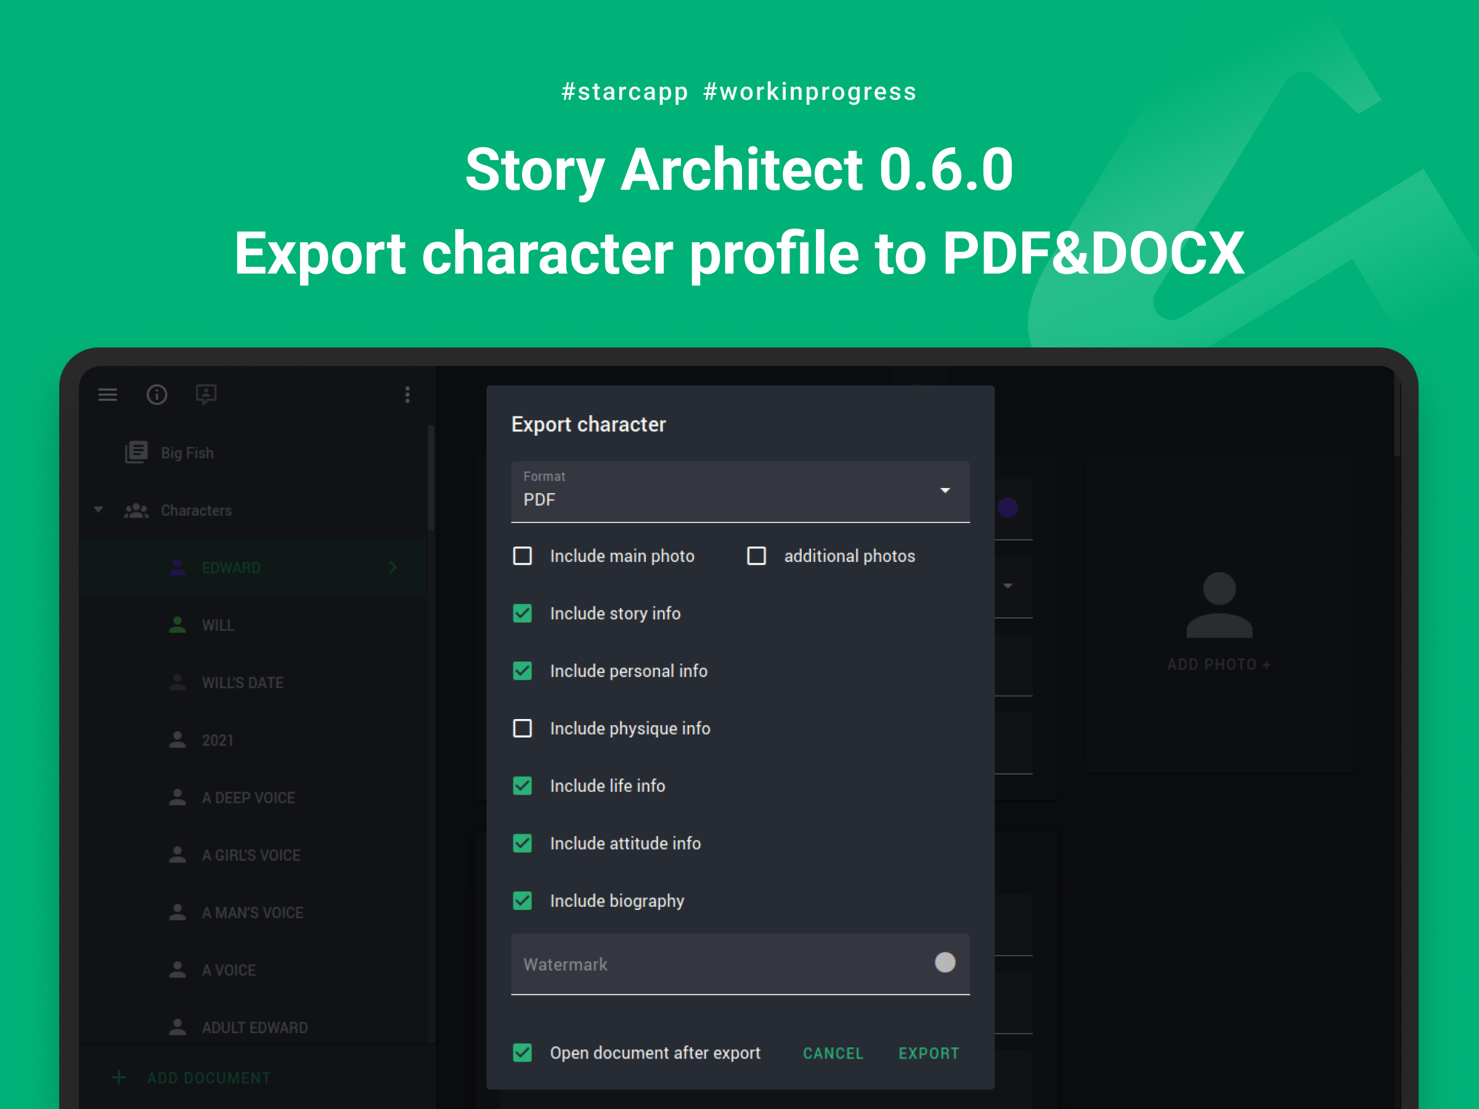The height and width of the screenshot is (1109, 1479).
Task: Click ADD DOCUMENT button
Action: (x=209, y=1078)
